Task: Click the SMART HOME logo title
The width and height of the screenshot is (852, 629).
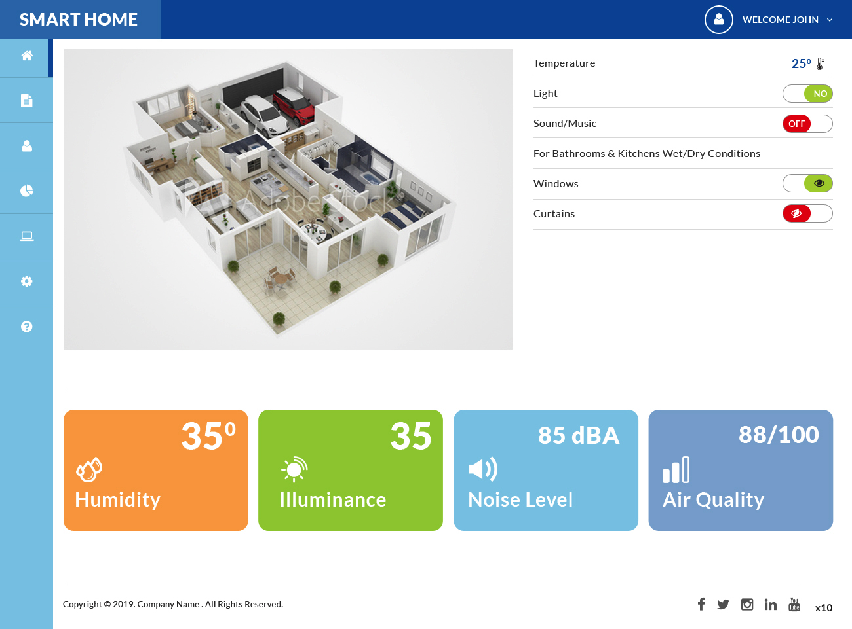Action: coord(79,20)
